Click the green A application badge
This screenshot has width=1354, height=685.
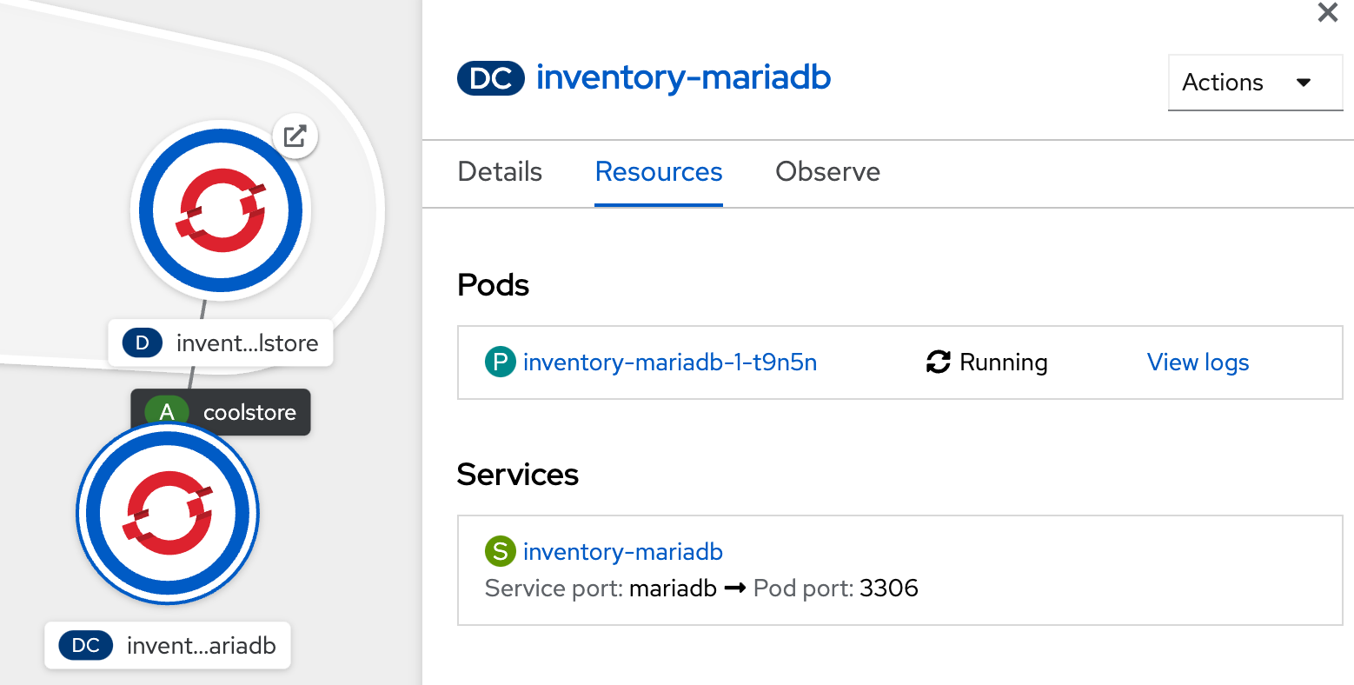(x=167, y=412)
